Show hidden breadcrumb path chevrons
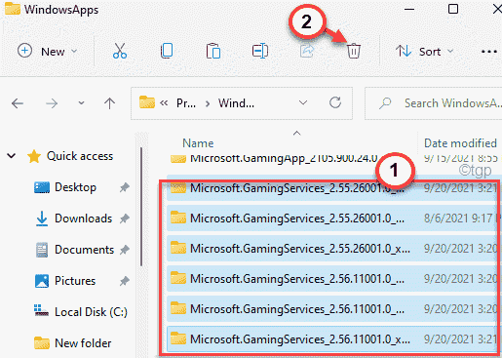502x358 pixels. (x=164, y=103)
